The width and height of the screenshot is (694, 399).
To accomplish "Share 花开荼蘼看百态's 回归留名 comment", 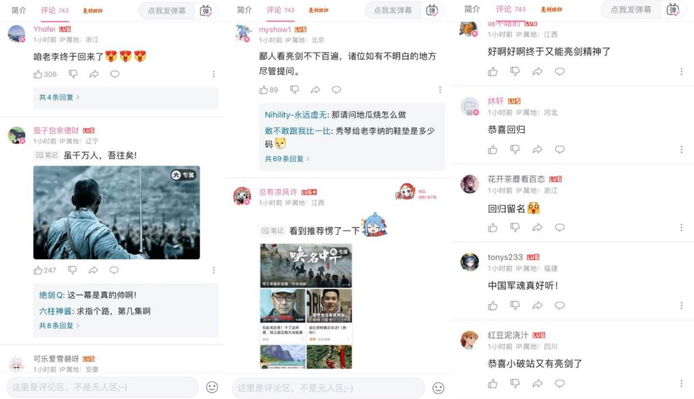I will tap(537, 228).
